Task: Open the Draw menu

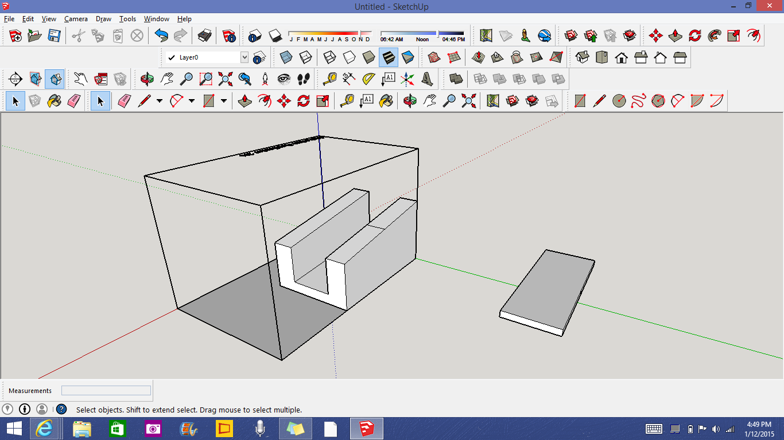Action: [104, 19]
